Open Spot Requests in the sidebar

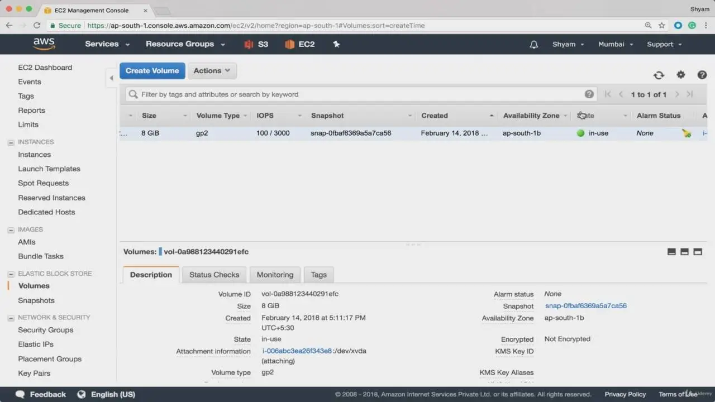[x=44, y=183]
